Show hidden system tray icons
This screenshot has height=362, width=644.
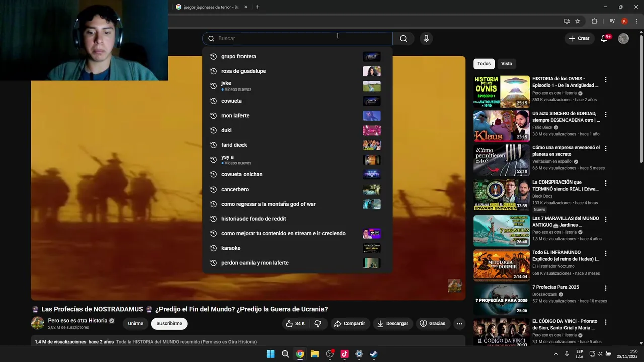(556, 354)
